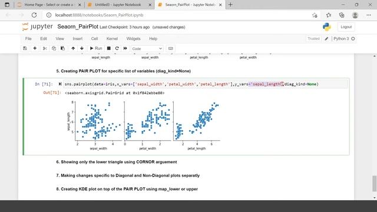Click the Logout button
Screen dimensions: 377x212
pyautogui.click(x=346, y=27)
